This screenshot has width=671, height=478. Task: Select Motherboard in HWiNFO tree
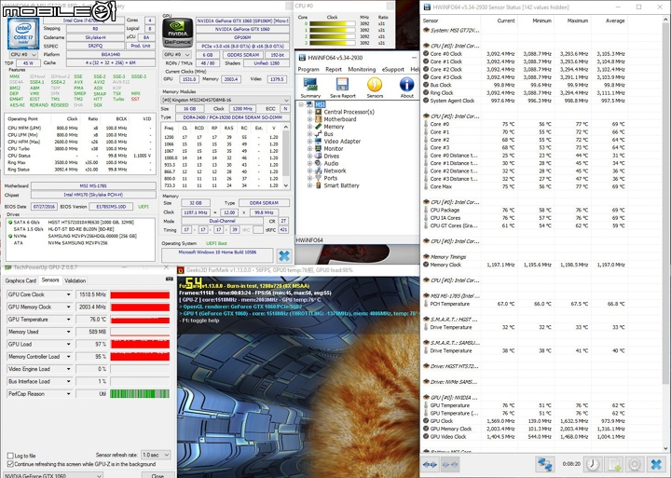[340, 119]
